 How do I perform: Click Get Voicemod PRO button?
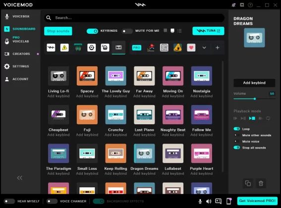pos(257,201)
